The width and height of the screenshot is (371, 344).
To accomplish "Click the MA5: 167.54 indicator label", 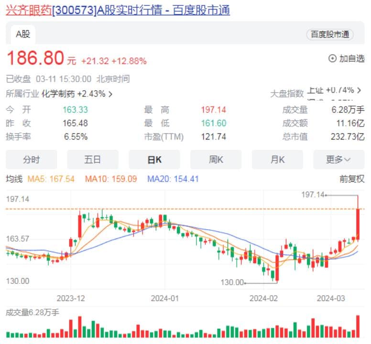I will coord(51,179).
